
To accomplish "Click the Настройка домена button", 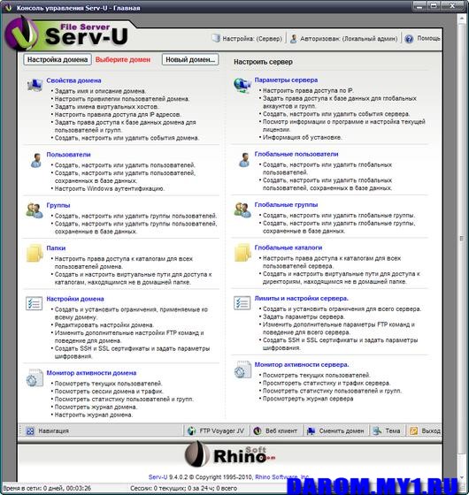I will click(58, 59).
